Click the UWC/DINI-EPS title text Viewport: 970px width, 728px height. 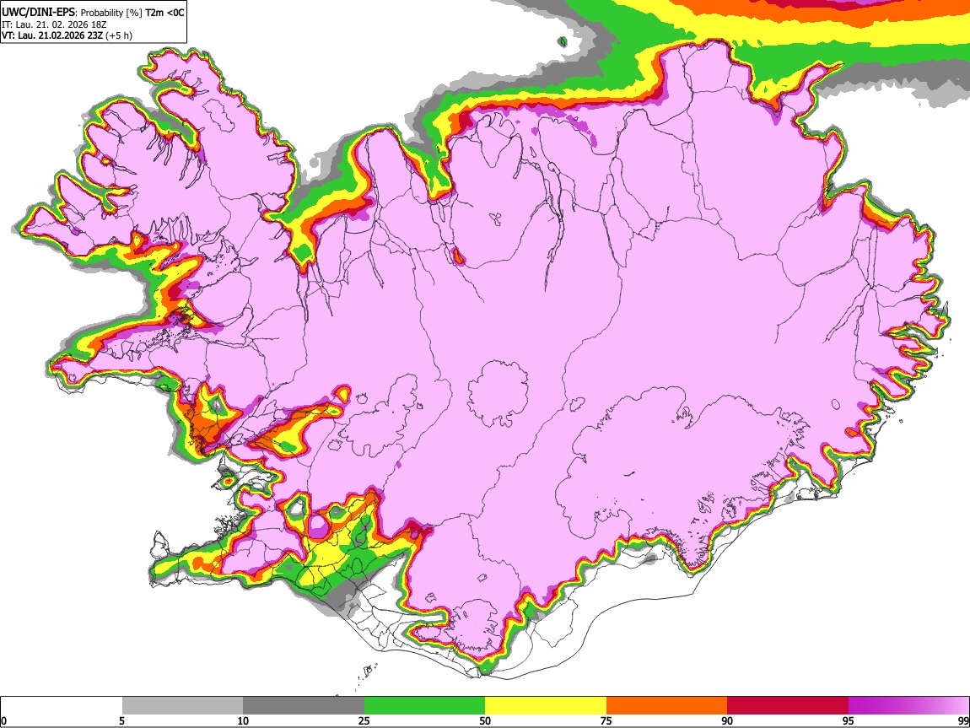point(38,12)
